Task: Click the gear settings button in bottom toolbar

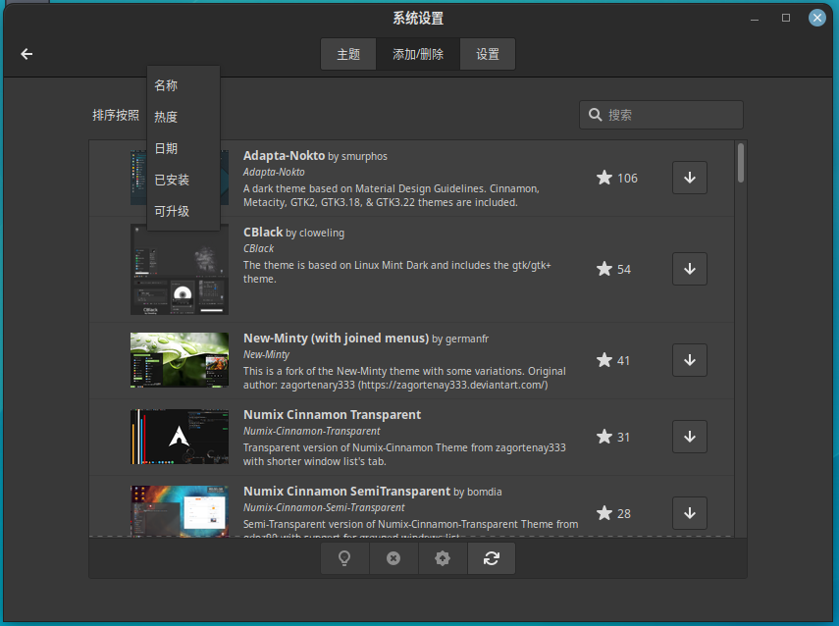Action: pyautogui.click(x=443, y=558)
